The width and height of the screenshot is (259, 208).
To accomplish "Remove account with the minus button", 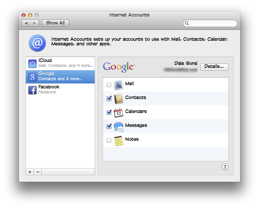I will coord(38,172).
